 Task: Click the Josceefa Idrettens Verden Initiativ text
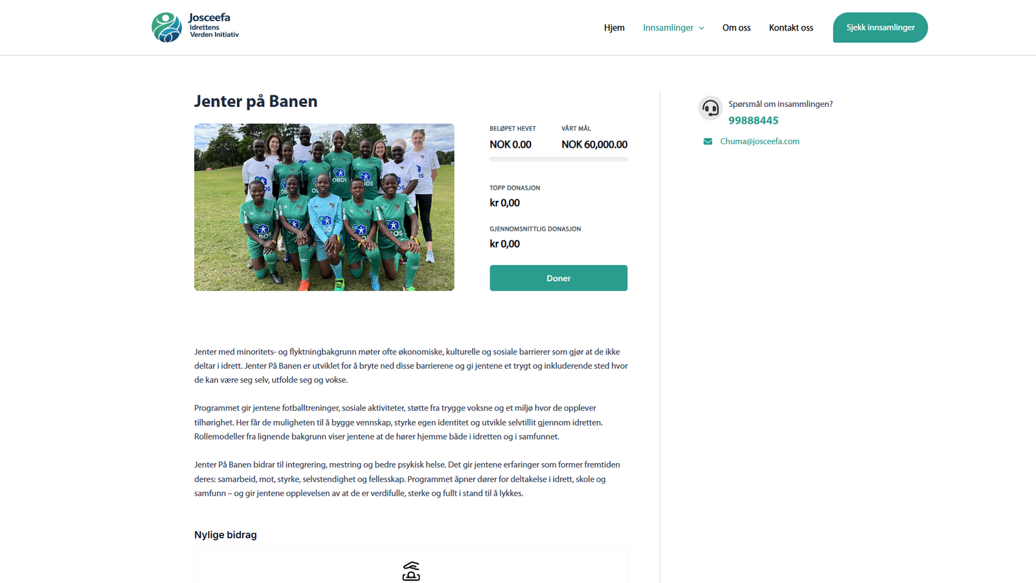[214, 26]
